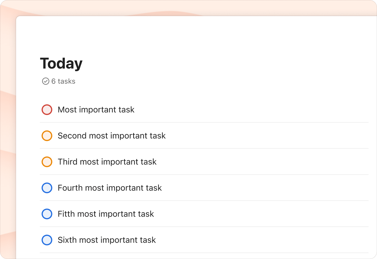Check off Second most important task
This screenshot has height=259, width=377.
[47, 136]
